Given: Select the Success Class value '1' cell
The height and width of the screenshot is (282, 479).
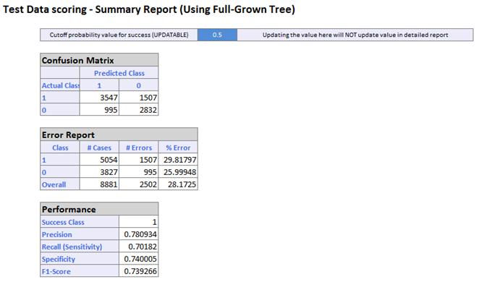Looking at the screenshot, I should (139, 222).
